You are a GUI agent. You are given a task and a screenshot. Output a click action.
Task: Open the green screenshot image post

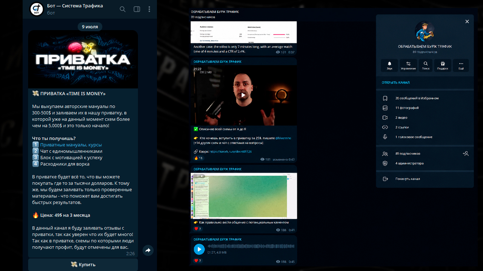click(244, 196)
